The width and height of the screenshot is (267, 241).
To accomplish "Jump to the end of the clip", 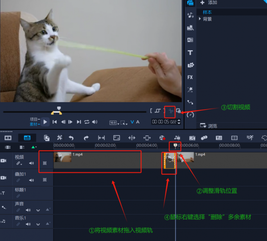I will (x=79, y=122).
